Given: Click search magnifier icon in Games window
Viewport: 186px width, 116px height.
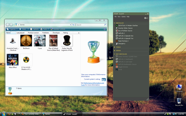Looking at the screenshot, I should pyautogui.click(x=105, y=25).
